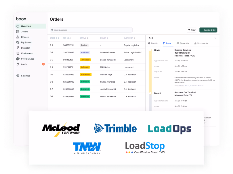Click the TMW logo
233x174 pixels.
click(87, 148)
